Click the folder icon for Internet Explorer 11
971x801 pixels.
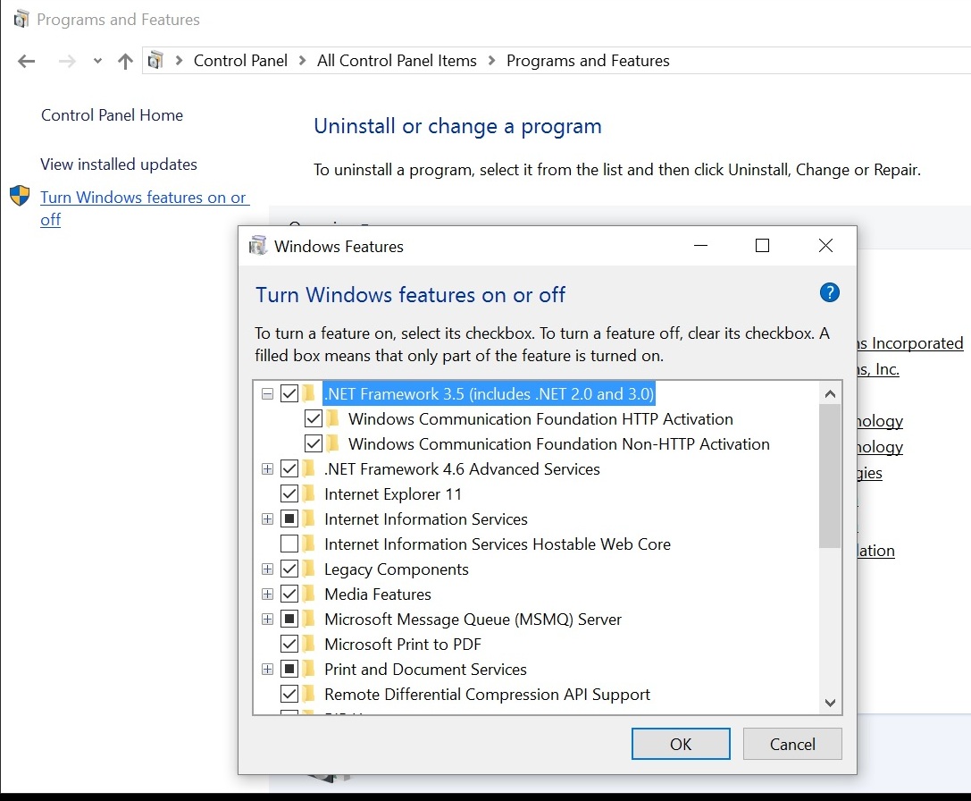click(x=310, y=494)
